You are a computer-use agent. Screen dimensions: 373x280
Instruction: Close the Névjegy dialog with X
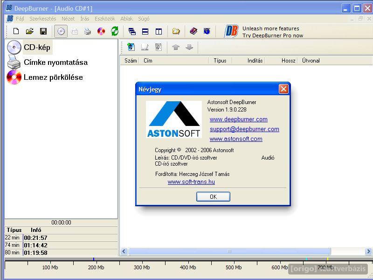283,89
